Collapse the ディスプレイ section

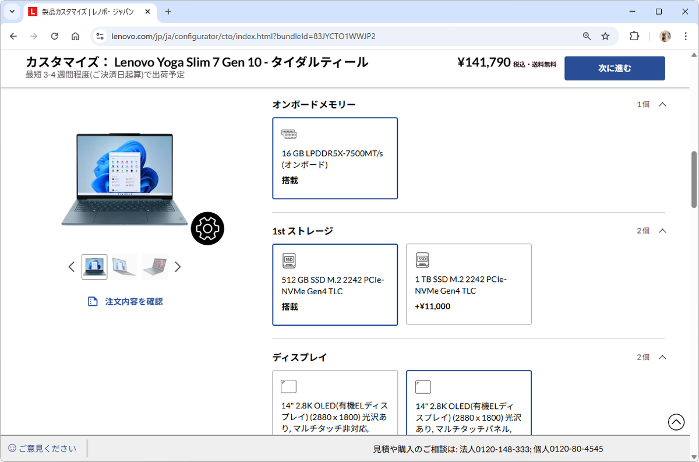click(662, 357)
